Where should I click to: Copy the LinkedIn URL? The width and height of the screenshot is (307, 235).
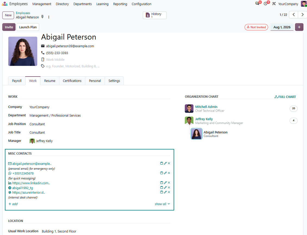[162, 183]
